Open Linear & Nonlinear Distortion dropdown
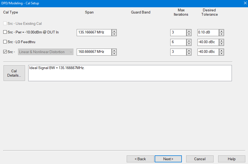The height and width of the screenshot is (164, 248). coord(46,52)
